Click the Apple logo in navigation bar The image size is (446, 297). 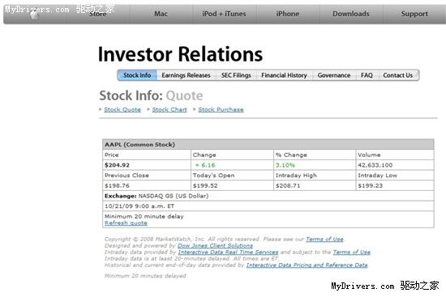(x=35, y=15)
